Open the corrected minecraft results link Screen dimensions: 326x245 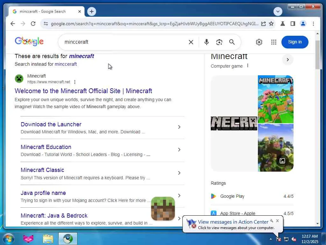point(81,56)
